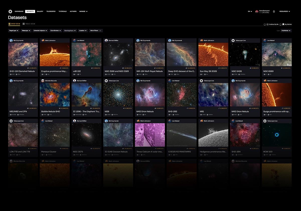
Task: Click the AstroBackyard account name
Action: point(264,11)
